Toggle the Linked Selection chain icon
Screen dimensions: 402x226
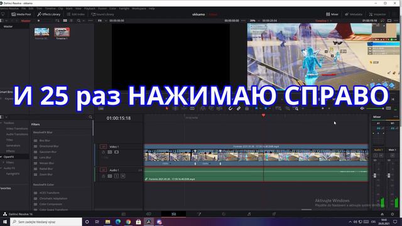[239, 109]
